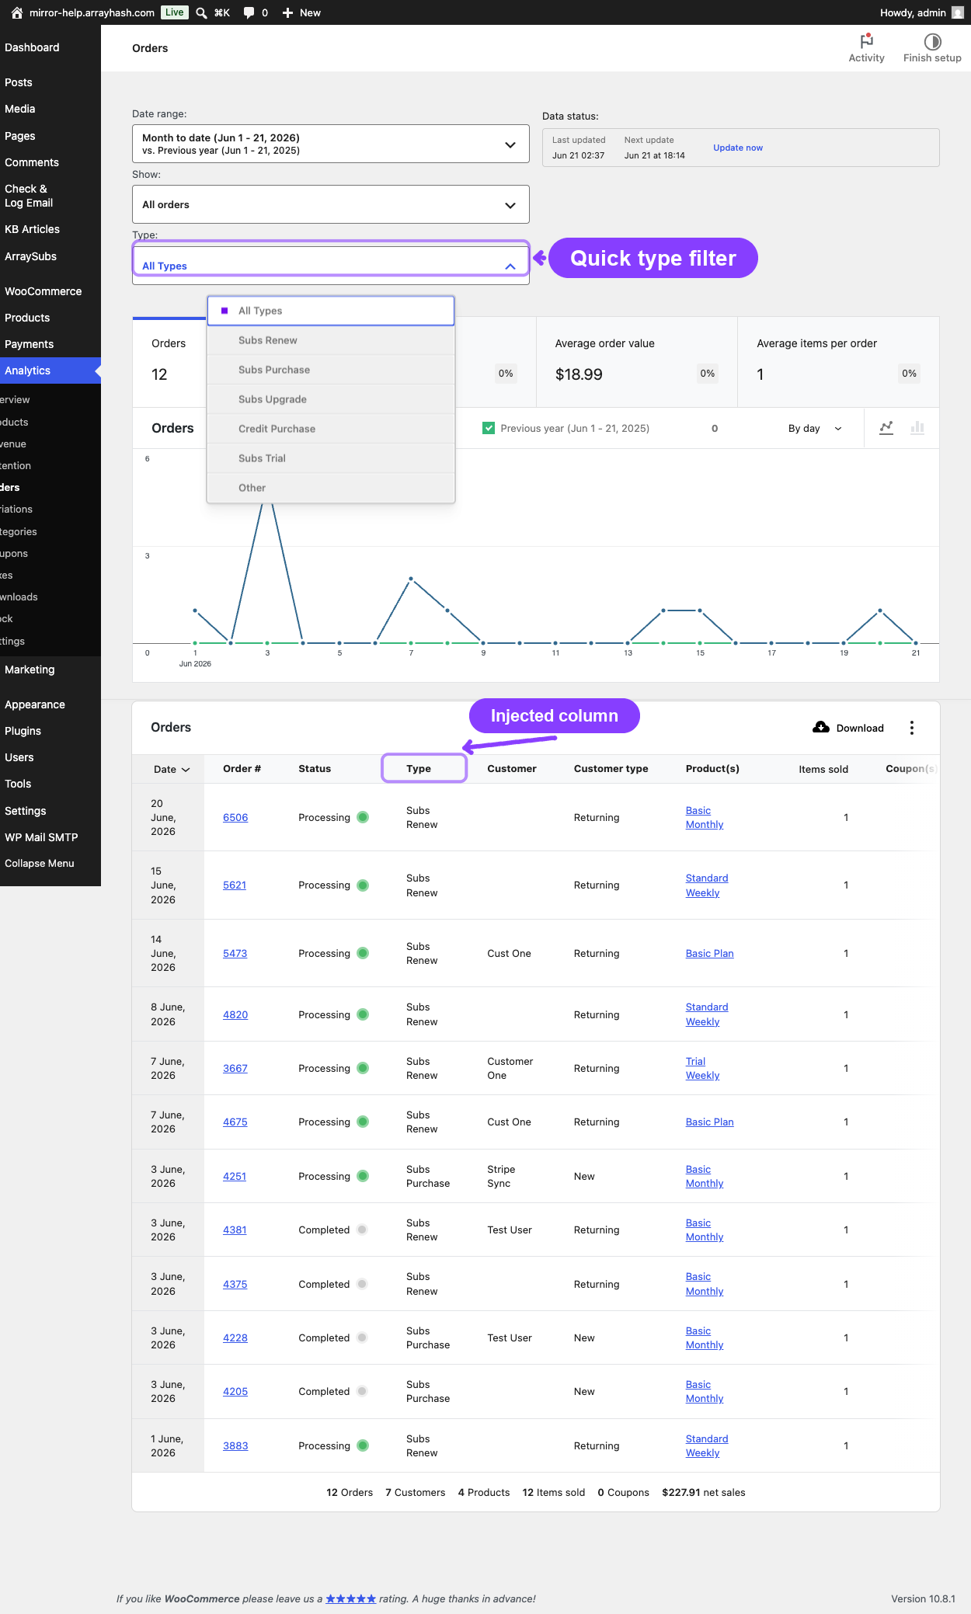Open Analytics sidebar menu

pyautogui.click(x=50, y=370)
